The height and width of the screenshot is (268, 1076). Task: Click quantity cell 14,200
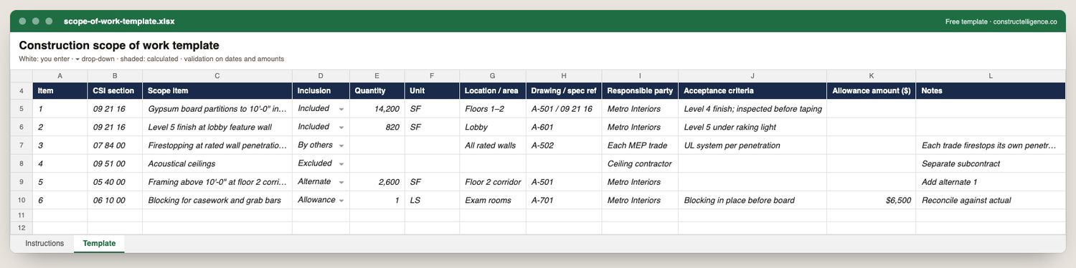377,109
